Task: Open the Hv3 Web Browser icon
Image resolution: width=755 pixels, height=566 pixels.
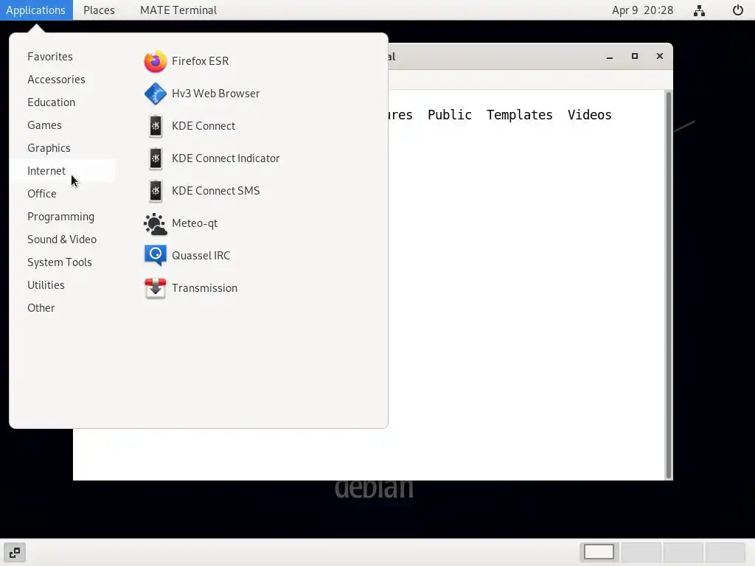Action: pyautogui.click(x=155, y=94)
